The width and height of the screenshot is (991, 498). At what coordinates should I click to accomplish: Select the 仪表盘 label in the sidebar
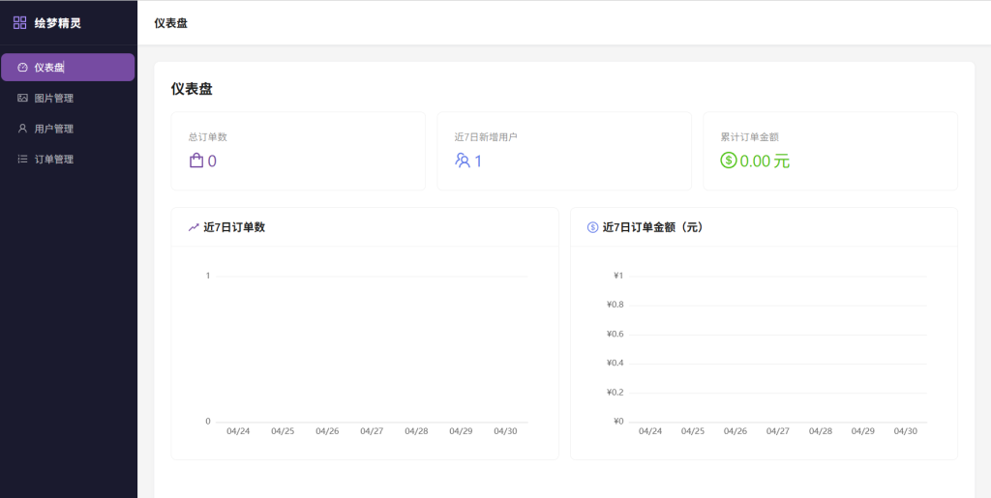tap(49, 68)
